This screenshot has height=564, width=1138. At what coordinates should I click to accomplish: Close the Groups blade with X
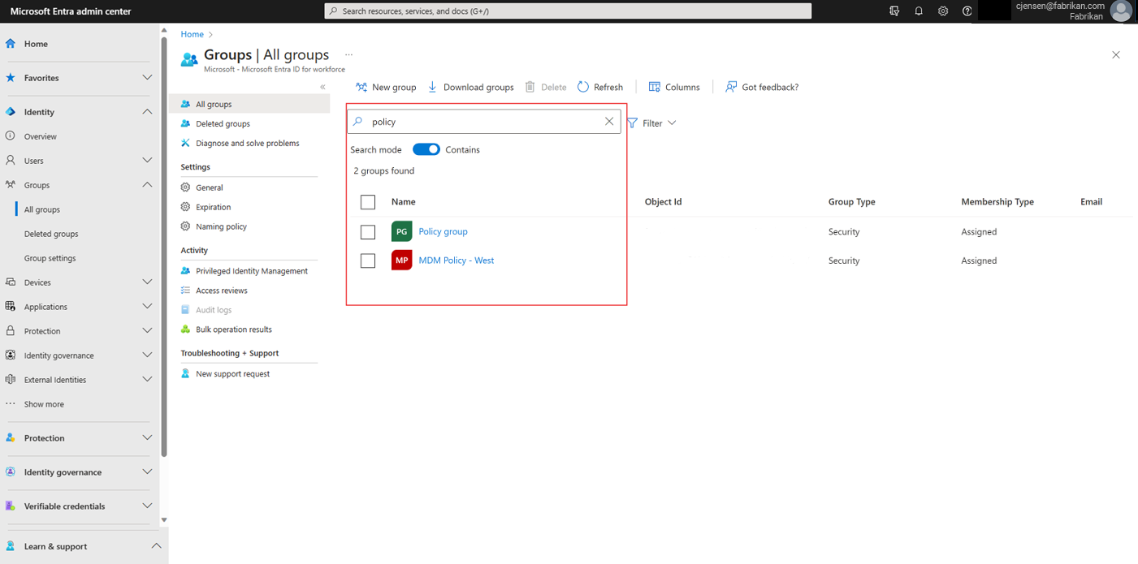point(1115,55)
